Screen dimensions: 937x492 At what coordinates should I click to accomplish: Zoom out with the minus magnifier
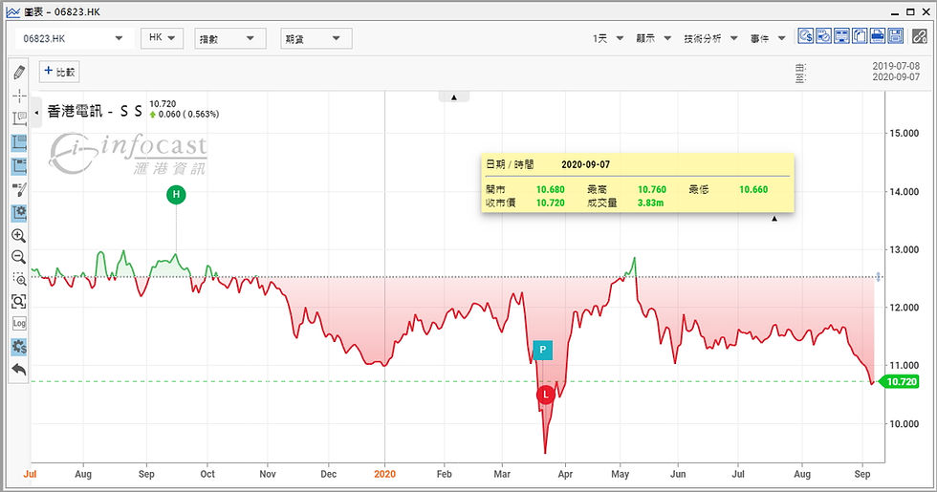[x=19, y=257]
